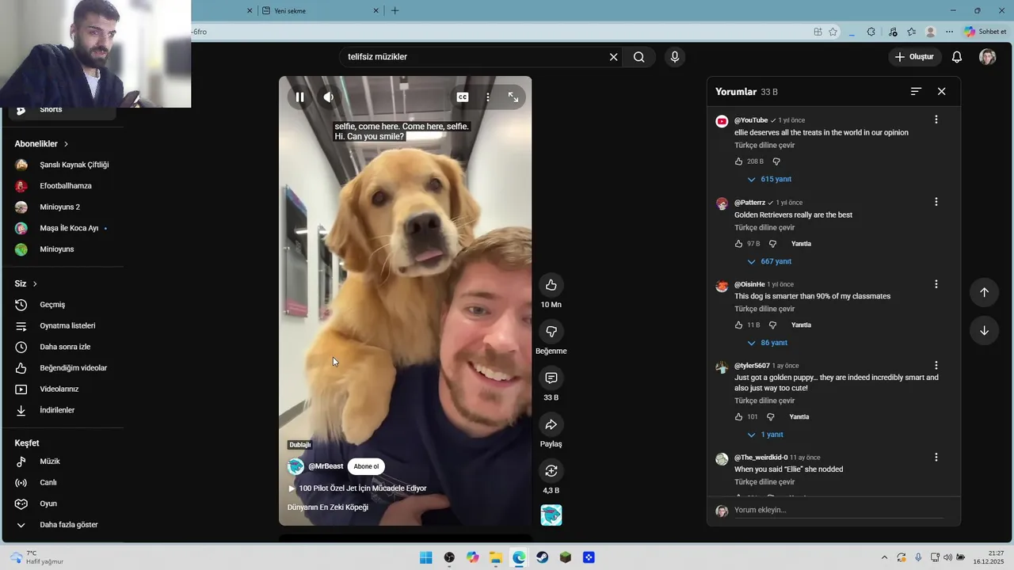Go to the previous short with up arrow
The image size is (1014, 570).
984,292
